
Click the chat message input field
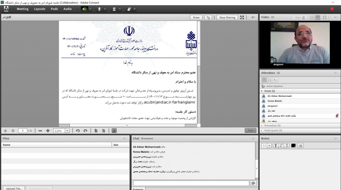(191, 183)
